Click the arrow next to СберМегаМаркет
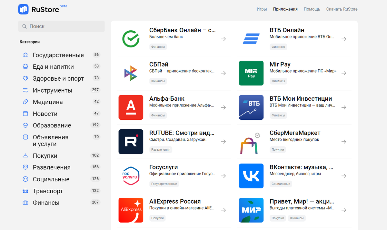387x230 pixels. pos(344,142)
